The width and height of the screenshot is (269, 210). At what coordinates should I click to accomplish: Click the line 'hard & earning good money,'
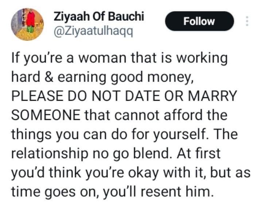click(102, 77)
